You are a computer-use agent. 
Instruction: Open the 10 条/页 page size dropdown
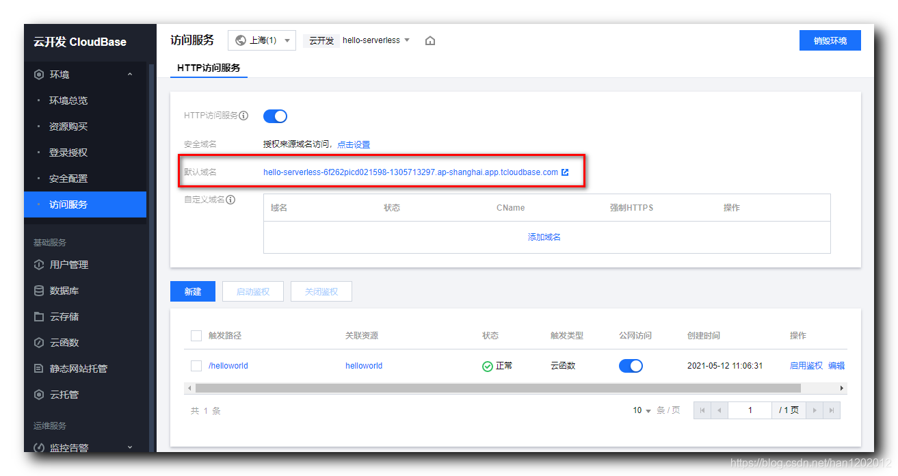(642, 410)
